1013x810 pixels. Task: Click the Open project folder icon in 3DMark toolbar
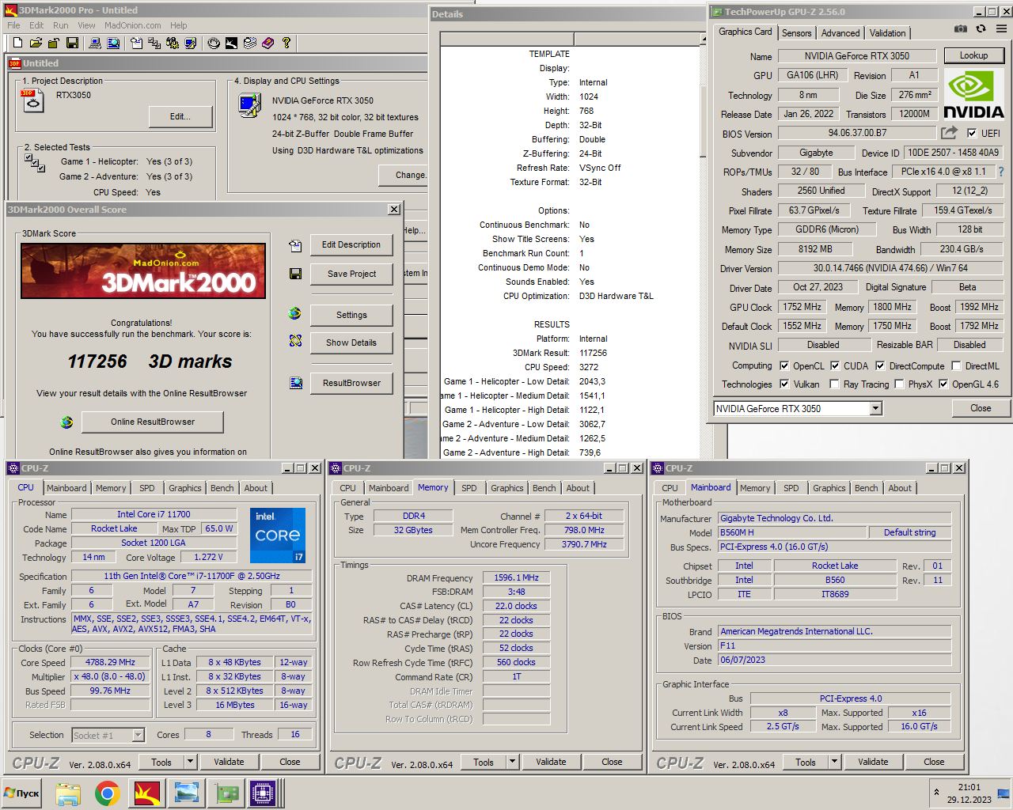(36, 43)
